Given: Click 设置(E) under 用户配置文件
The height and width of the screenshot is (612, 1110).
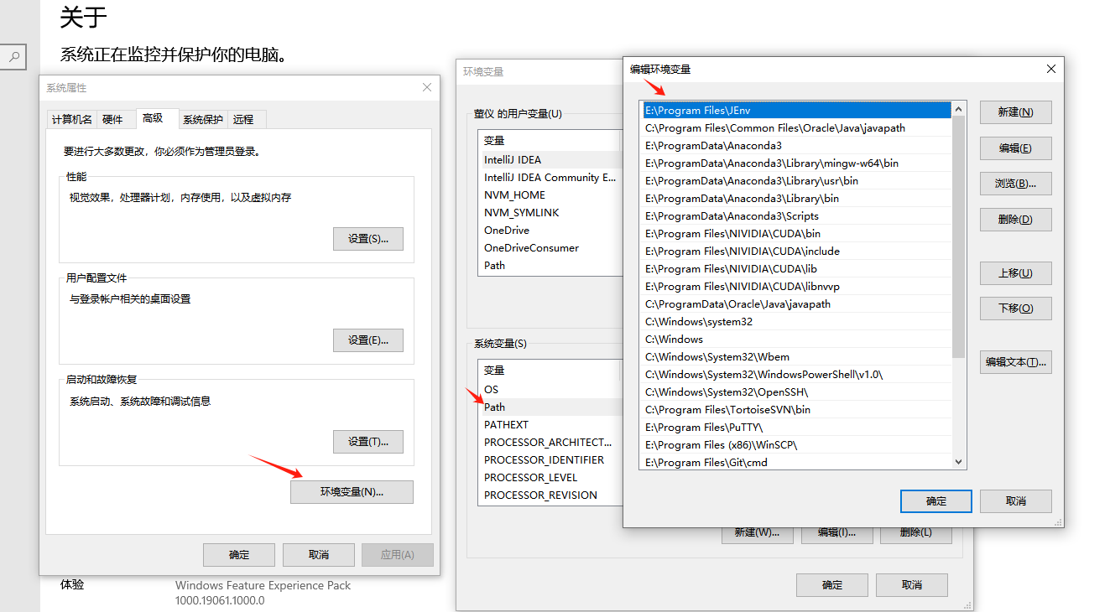Looking at the screenshot, I should pyautogui.click(x=367, y=341).
